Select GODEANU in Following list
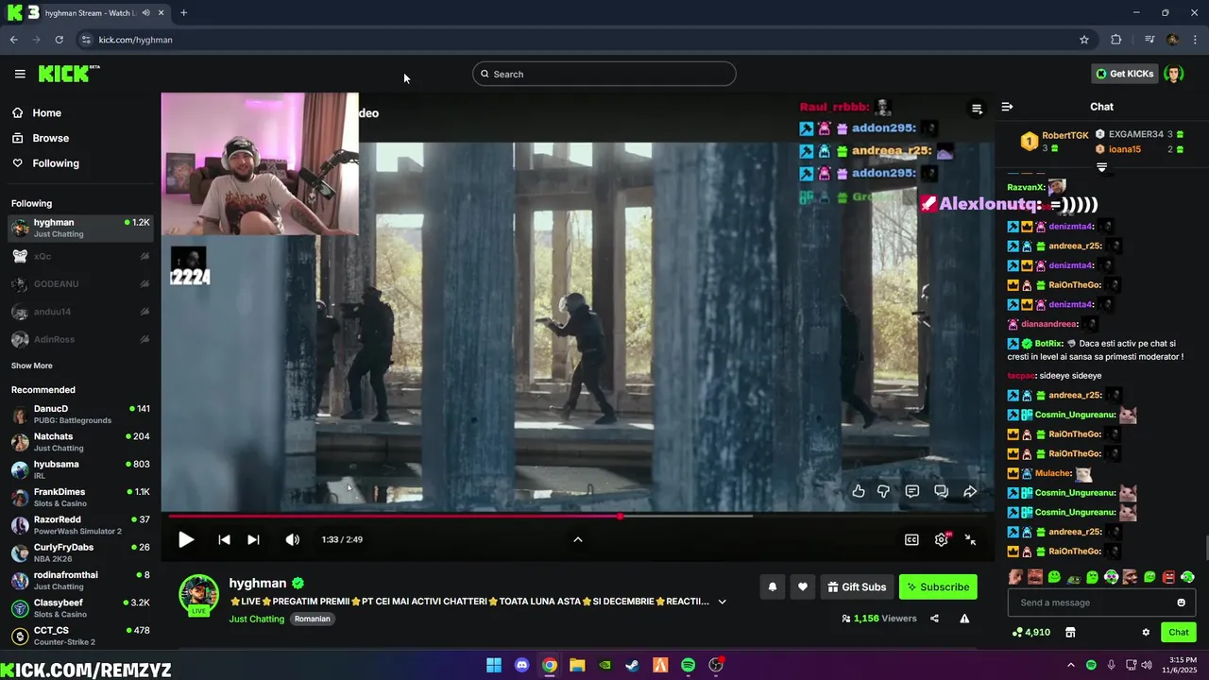This screenshot has height=680, width=1209. pos(80,283)
